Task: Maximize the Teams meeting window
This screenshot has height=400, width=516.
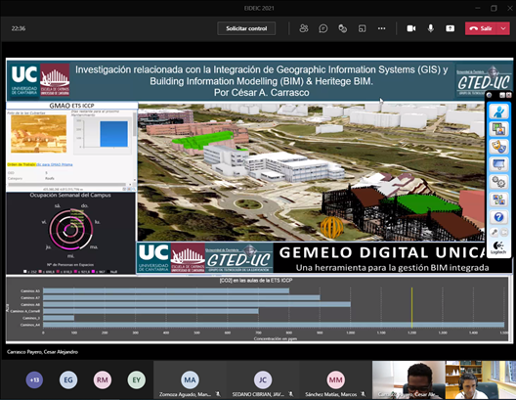Action: pyautogui.click(x=494, y=8)
